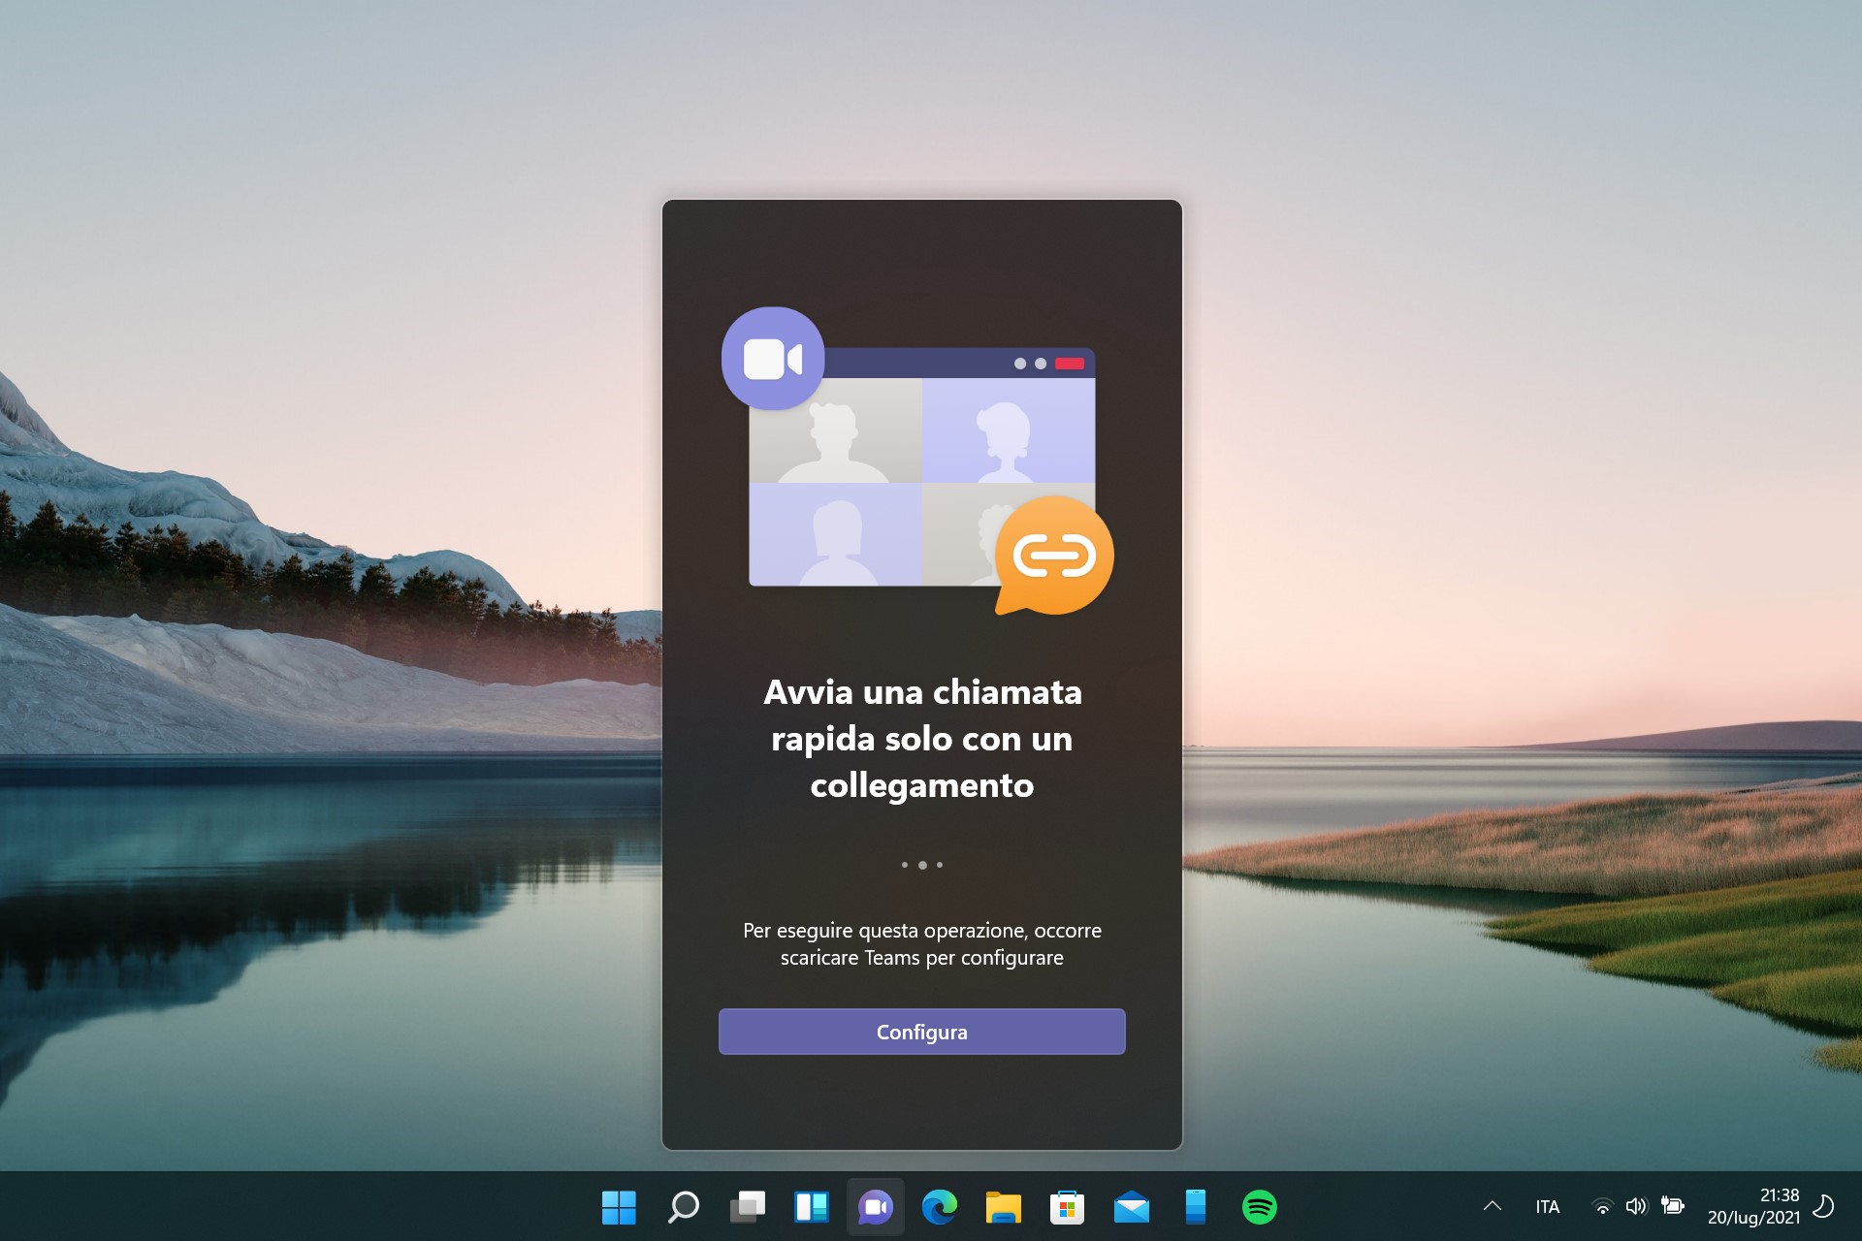Switch the ITA input language indicator

pos(1548,1207)
